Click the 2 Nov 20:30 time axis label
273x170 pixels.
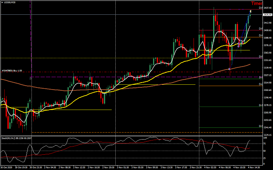click(x=108, y=167)
